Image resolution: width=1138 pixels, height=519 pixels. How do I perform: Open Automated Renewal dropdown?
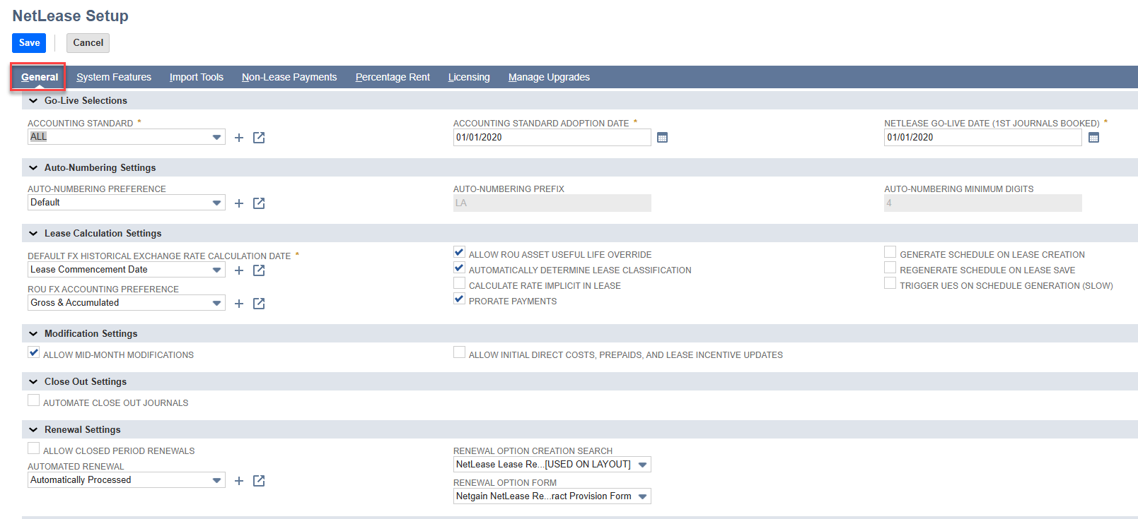point(127,480)
